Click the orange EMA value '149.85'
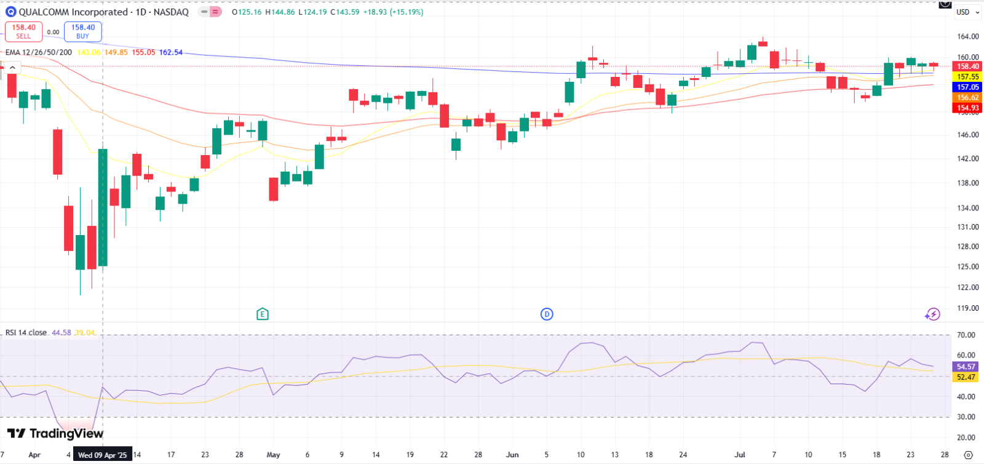The height and width of the screenshot is (464, 984). point(116,52)
